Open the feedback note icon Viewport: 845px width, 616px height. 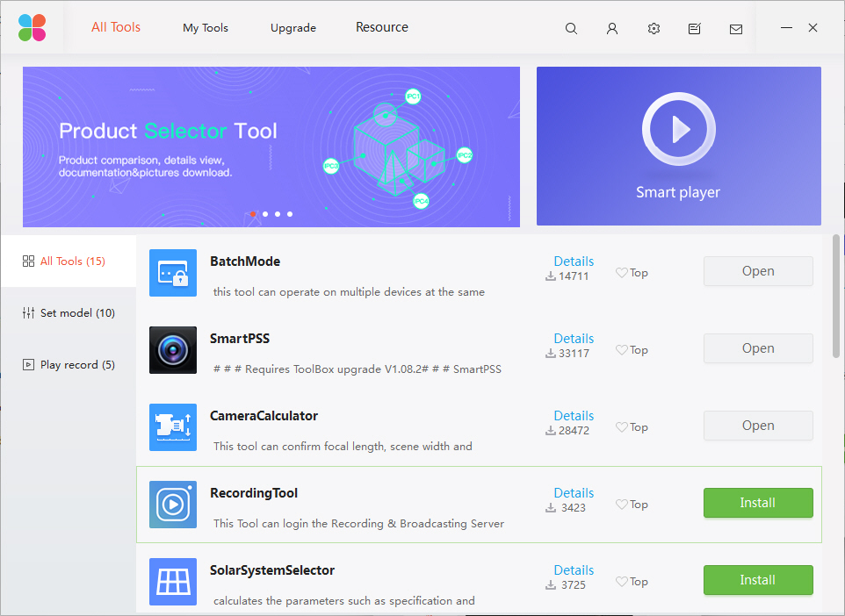tap(695, 29)
